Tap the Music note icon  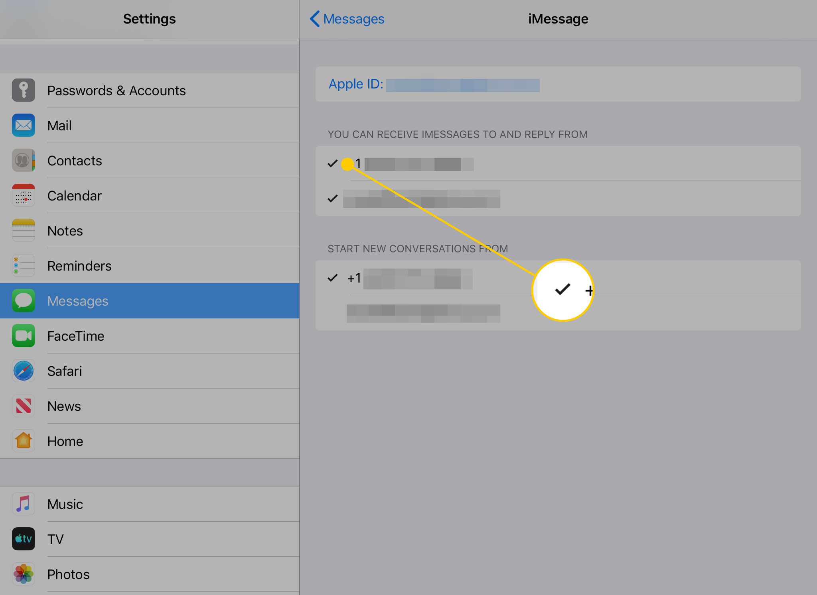click(24, 504)
